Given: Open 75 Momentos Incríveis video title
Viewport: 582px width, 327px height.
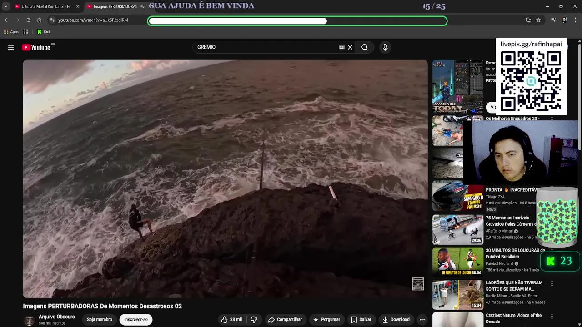Looking at the screenshot, I should [511, 221].
